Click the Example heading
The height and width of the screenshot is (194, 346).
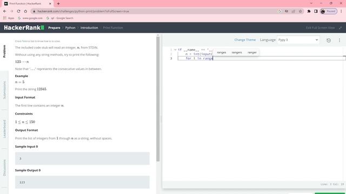click(x=22, y=76)
